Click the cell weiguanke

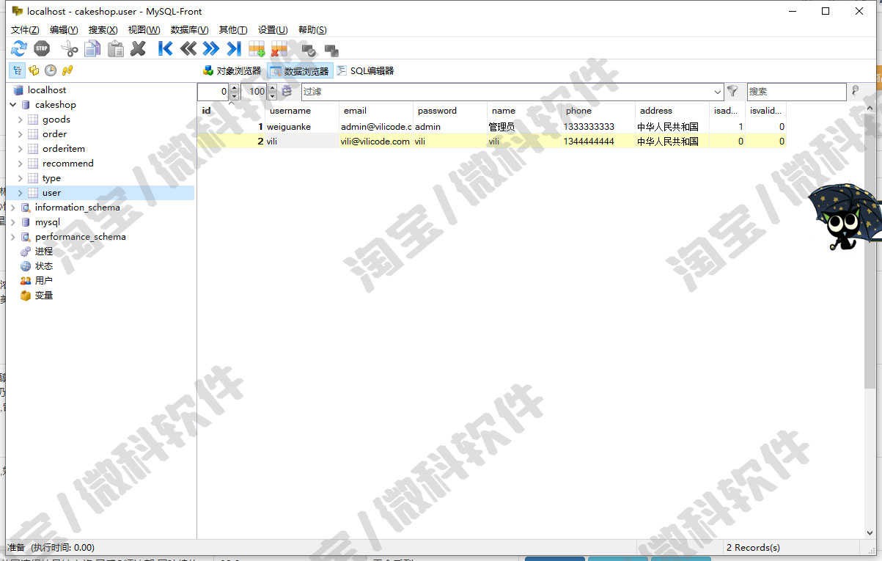point(301,127)
